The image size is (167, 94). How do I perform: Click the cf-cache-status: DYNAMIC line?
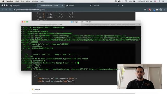(35, 32)
